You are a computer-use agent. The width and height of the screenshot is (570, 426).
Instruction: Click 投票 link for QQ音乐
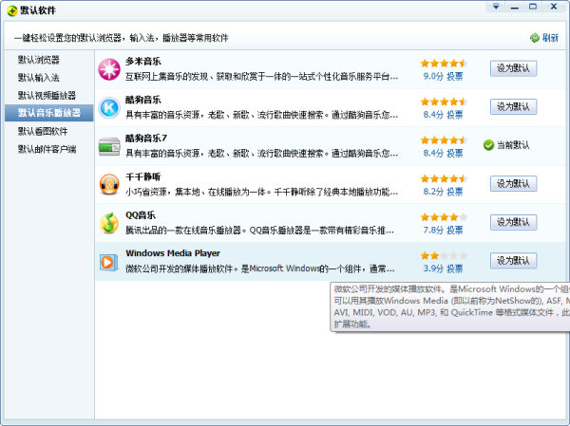(455, 230)
